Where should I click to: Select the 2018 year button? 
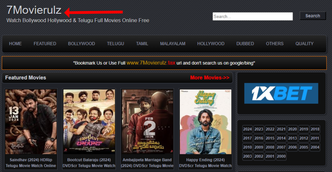[x=315, y=129]
